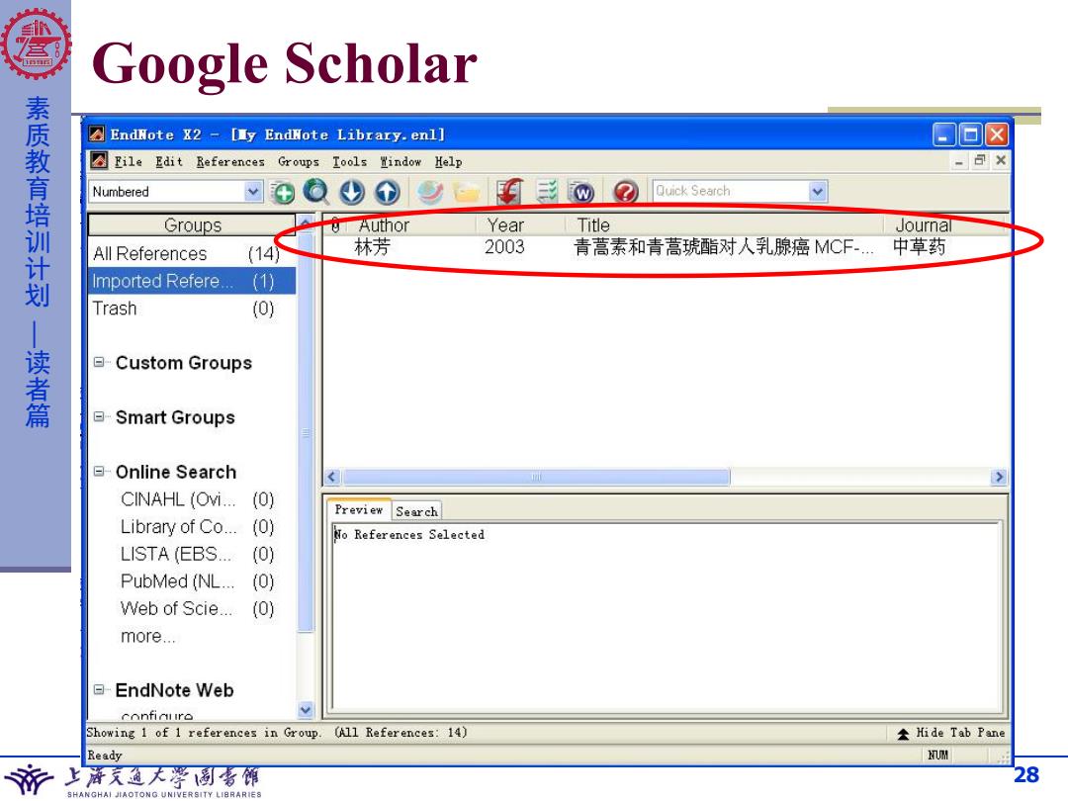Viewport: 1068px width, 801px height.
Task: Collapse the Smart Groups section
Action: point(100,417)
